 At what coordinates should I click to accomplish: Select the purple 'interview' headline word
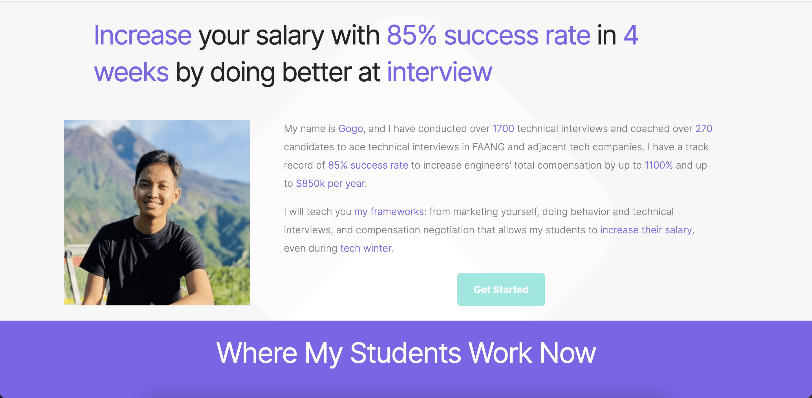pos(440,72)
